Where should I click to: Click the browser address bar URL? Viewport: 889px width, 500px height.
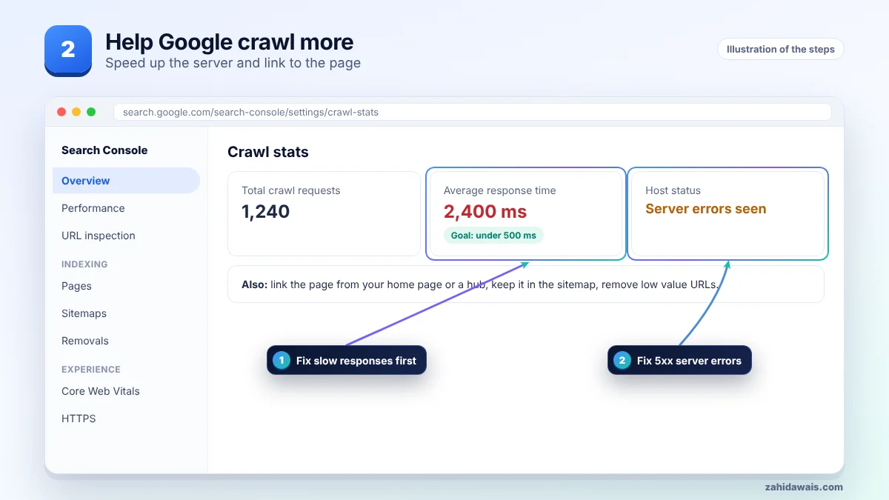[x=472, y=112]
